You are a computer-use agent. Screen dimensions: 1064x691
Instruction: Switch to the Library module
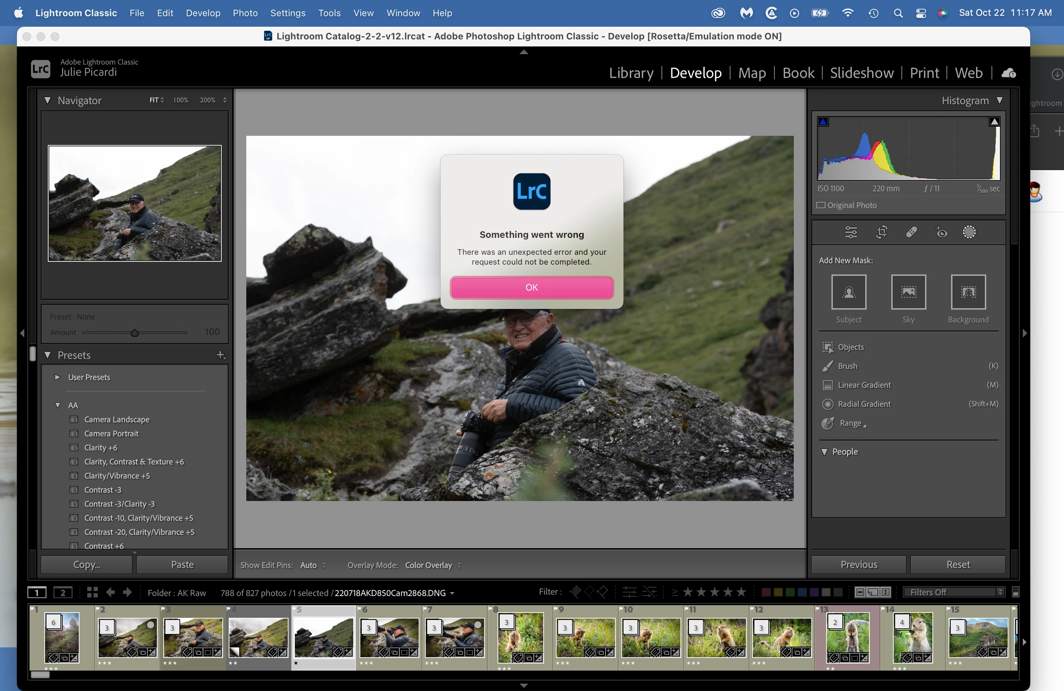pyautogui.click(x=631, y=73)
